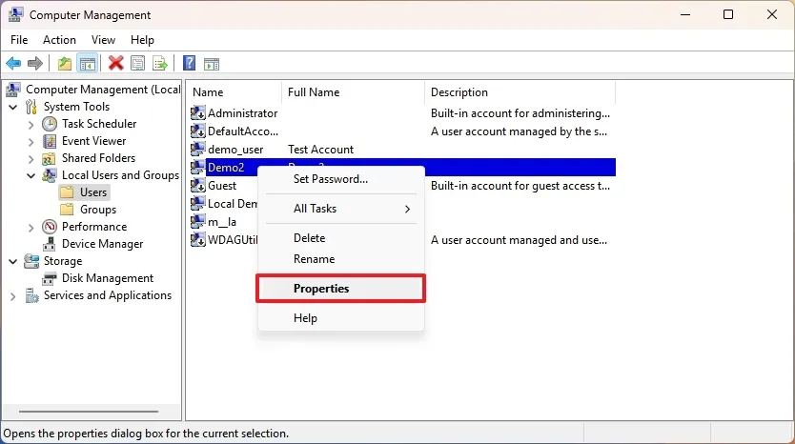Click the Up one level folder icon
Screen dimensions: 795x444
coord(64,64)
